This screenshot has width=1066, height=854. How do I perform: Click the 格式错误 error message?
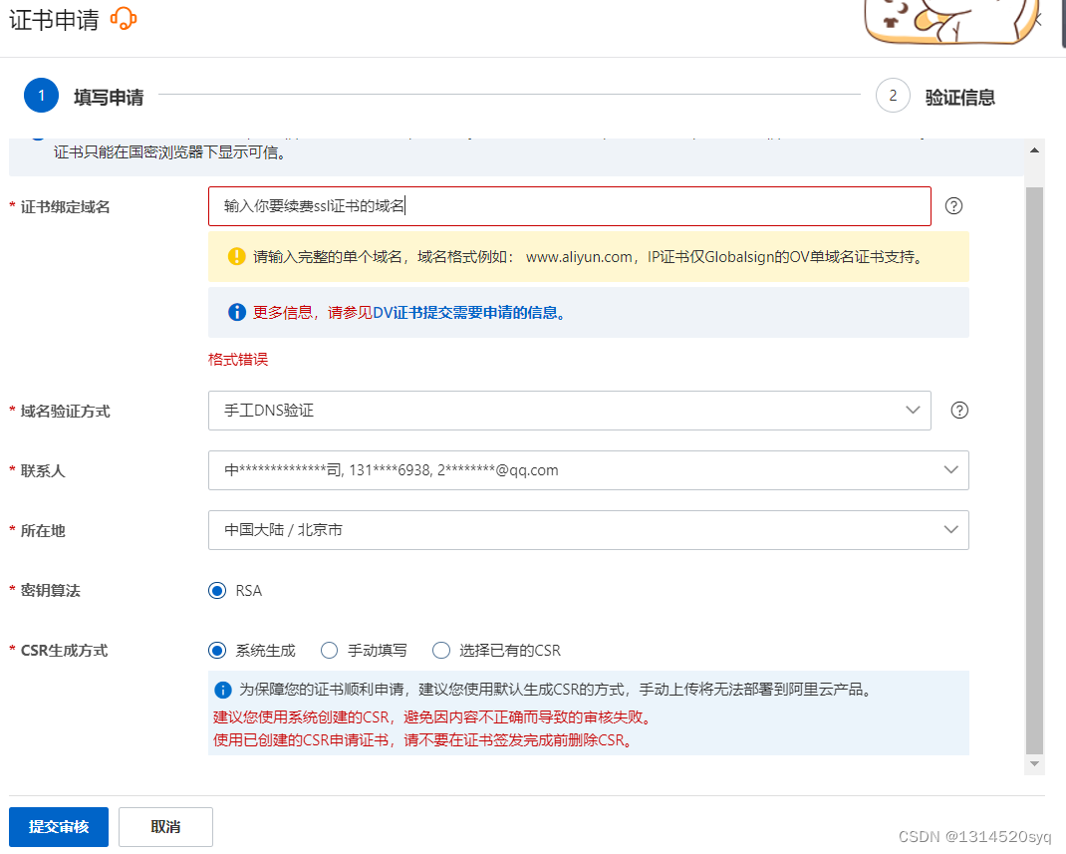(x=238, y=359)
